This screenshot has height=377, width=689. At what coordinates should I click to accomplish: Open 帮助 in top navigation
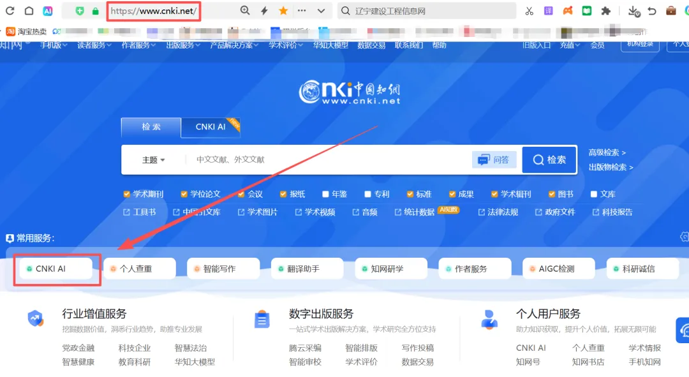click(x=439, y=45)
